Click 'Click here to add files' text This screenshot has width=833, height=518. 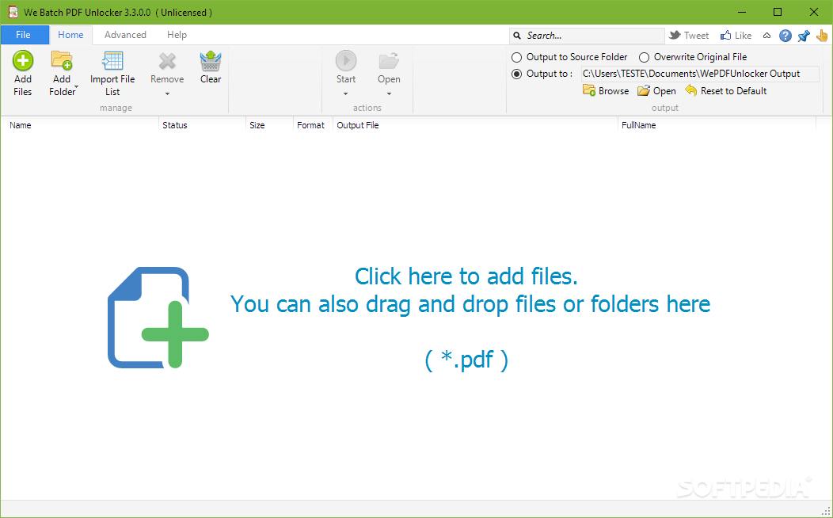(x=466, y=276)
